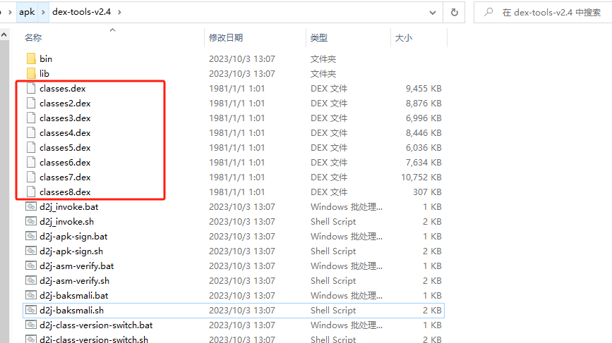Select the d2j-apk-sign.sh file name
The image size is (612, 343).
coord(71,251)
